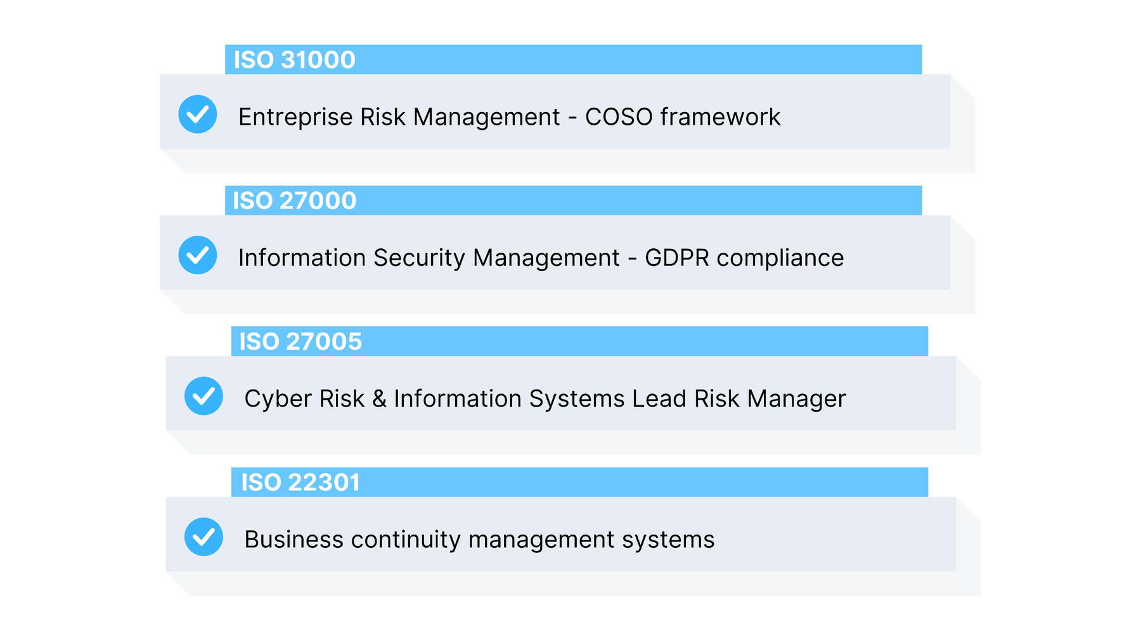Click the checkmark icon beside Entreprise Risk Management
Screen dimensions: 1141x641
point(198,114)
